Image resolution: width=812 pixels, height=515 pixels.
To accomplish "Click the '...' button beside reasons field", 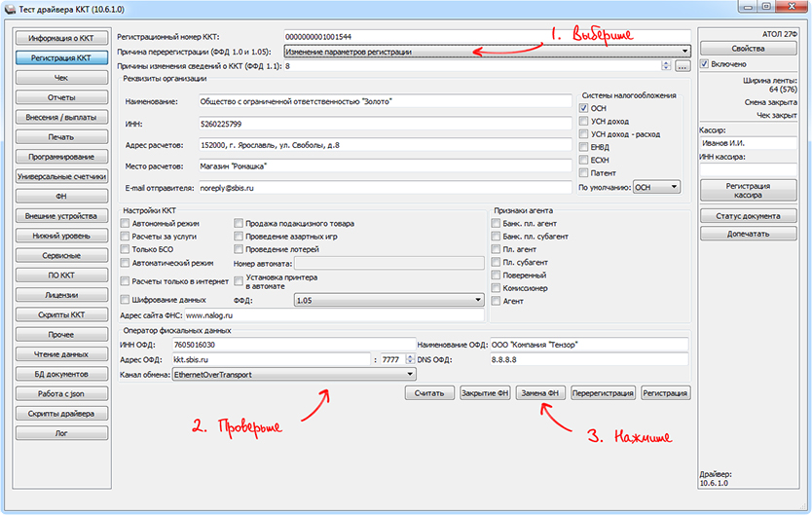I will click(683, 66).
